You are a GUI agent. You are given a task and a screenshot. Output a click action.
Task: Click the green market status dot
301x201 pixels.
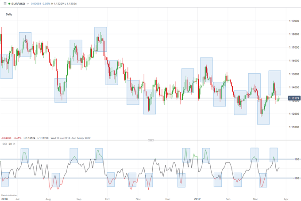[x=9, y=4]
